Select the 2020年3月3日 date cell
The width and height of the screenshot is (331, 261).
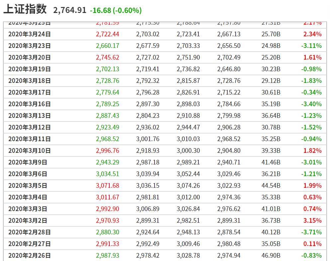pyautogui.click(x=28, y=209)
